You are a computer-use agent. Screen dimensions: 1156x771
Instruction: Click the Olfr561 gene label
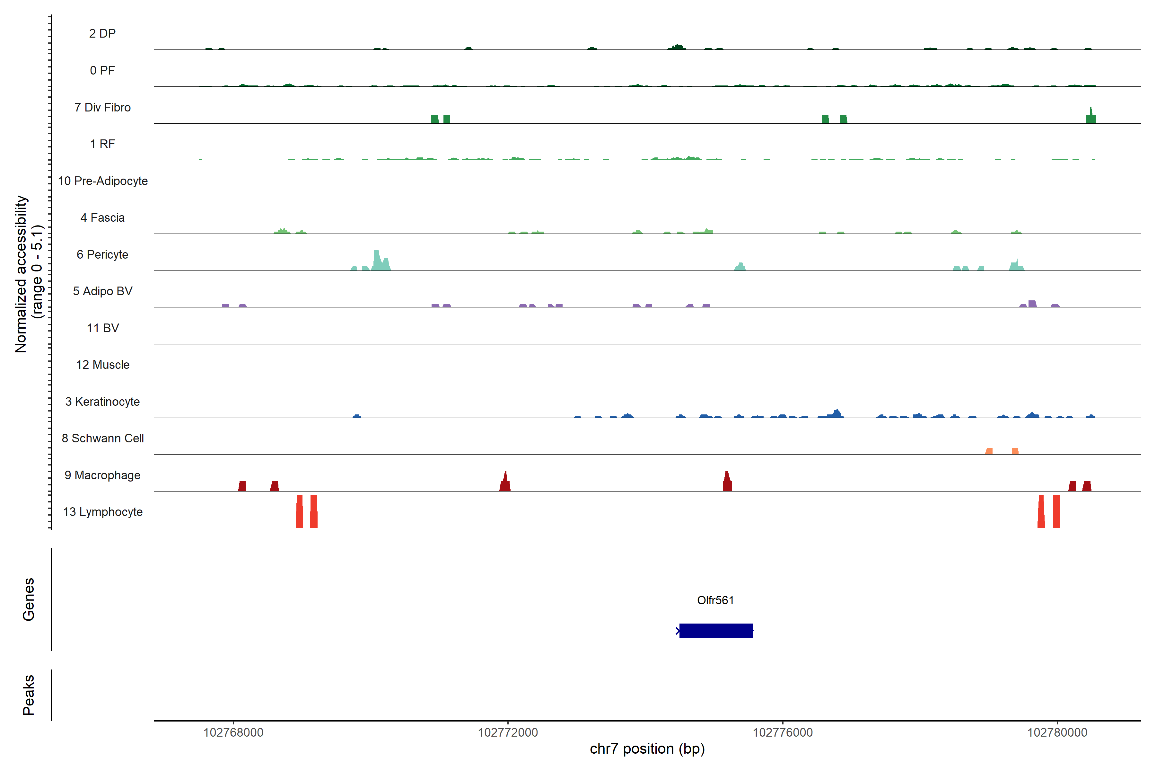point(715,600)
